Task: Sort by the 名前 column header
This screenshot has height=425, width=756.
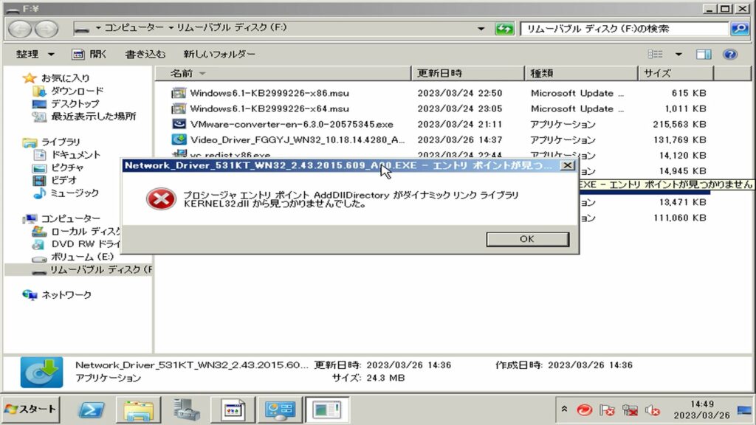Action: [x=283, y=73]
